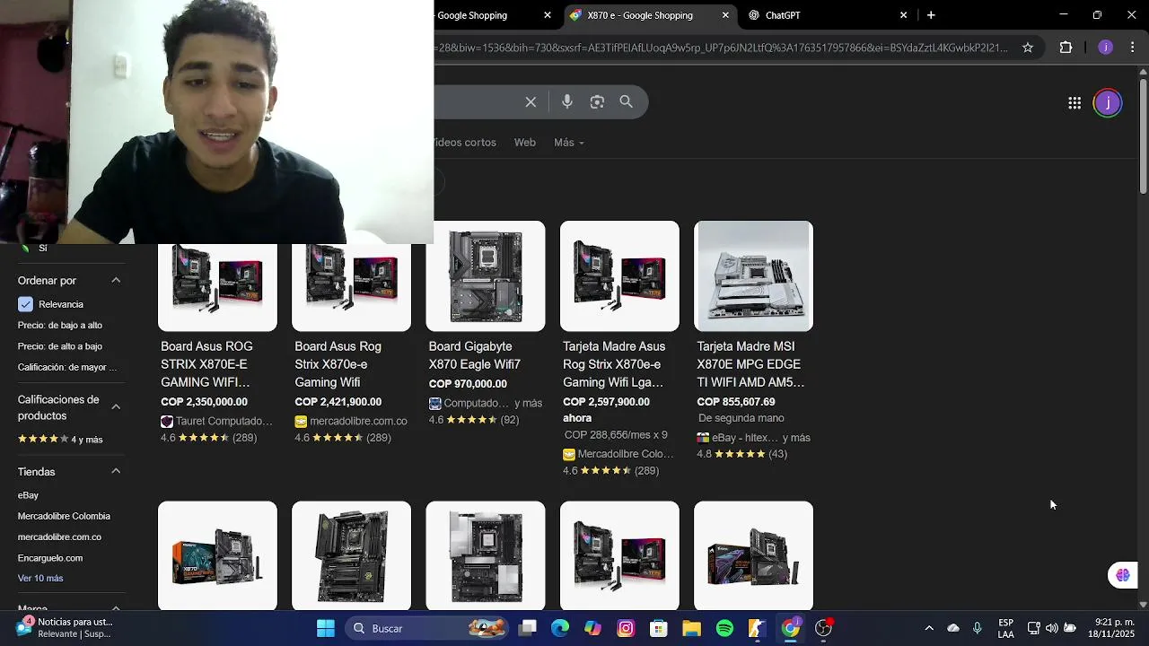Switch to the ChatGPT browser tab
The width and height of the screenshot is (1149, 646).
(828, 15)
